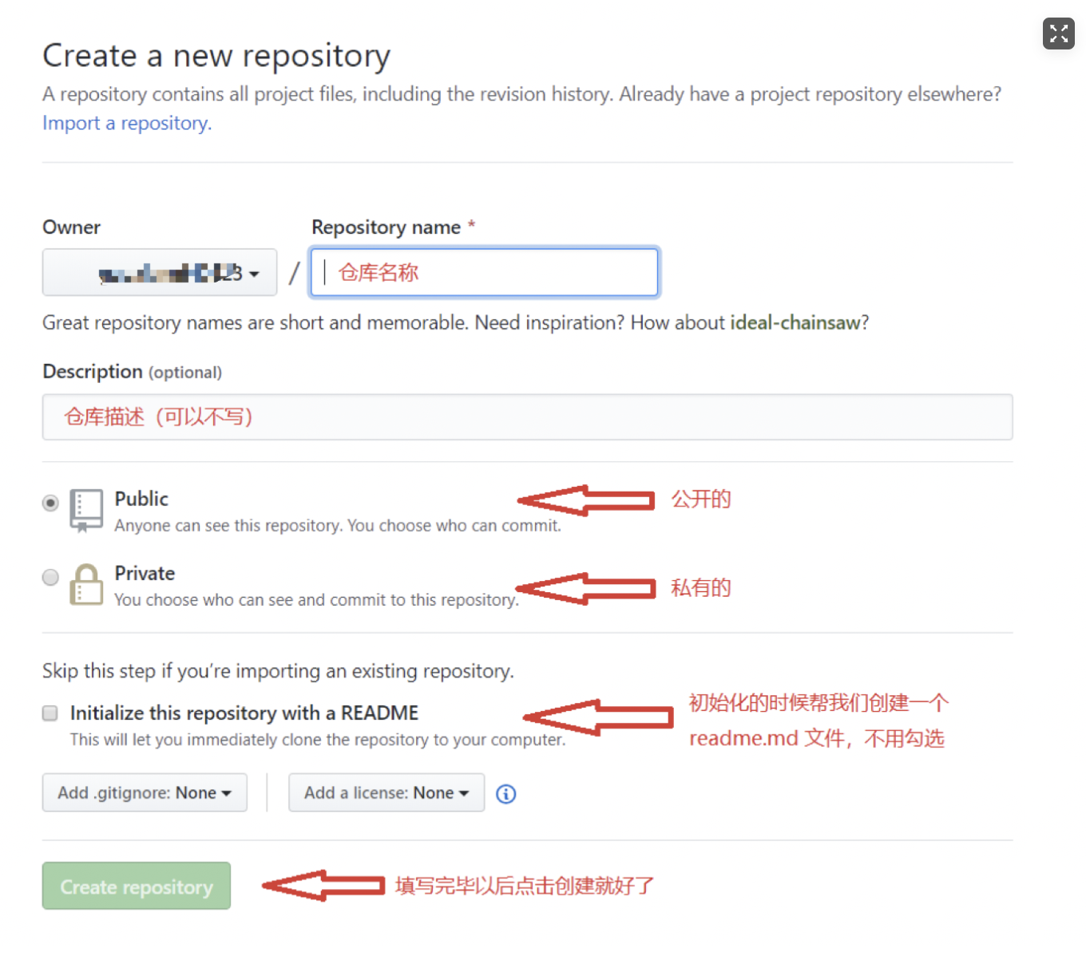
Task: Select the Private radio button
Action: [x=50, y=577]
